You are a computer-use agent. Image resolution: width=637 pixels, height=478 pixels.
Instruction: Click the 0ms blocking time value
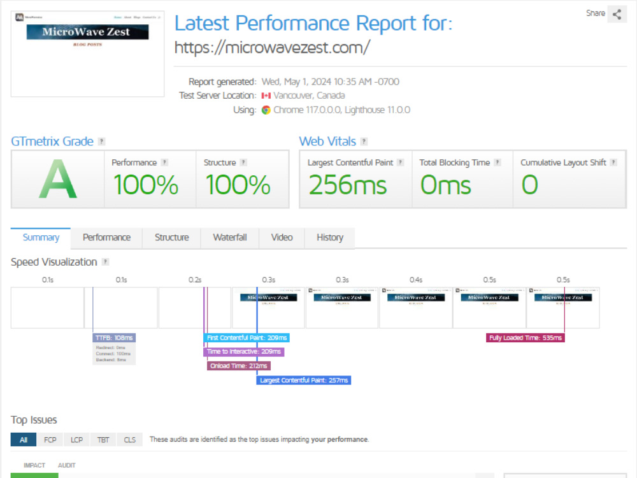[445, 185]
